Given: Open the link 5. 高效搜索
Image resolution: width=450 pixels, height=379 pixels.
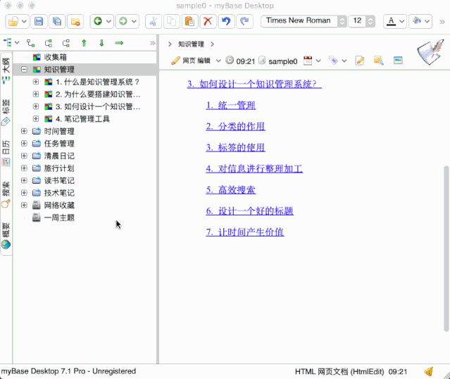Looking at the screenshot, I should 230,189.
